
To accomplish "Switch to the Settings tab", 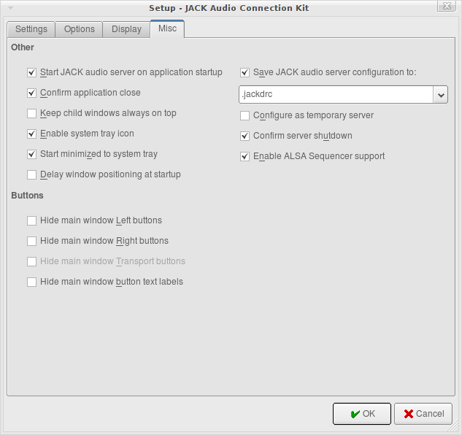I will tap(31, 29).
